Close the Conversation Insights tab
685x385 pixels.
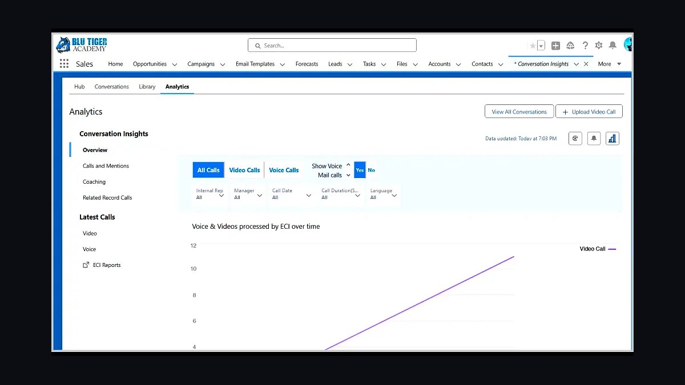point(586,64)
